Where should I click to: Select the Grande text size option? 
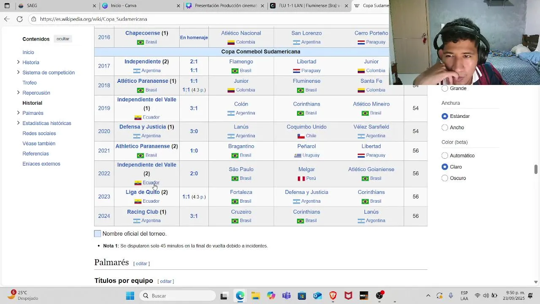(x=445, y=89)
